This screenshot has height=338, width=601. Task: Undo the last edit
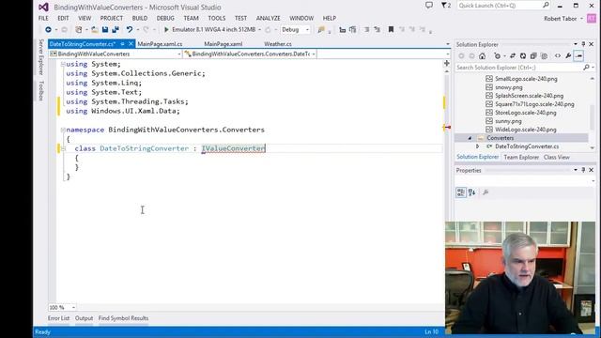coord(130,29)
